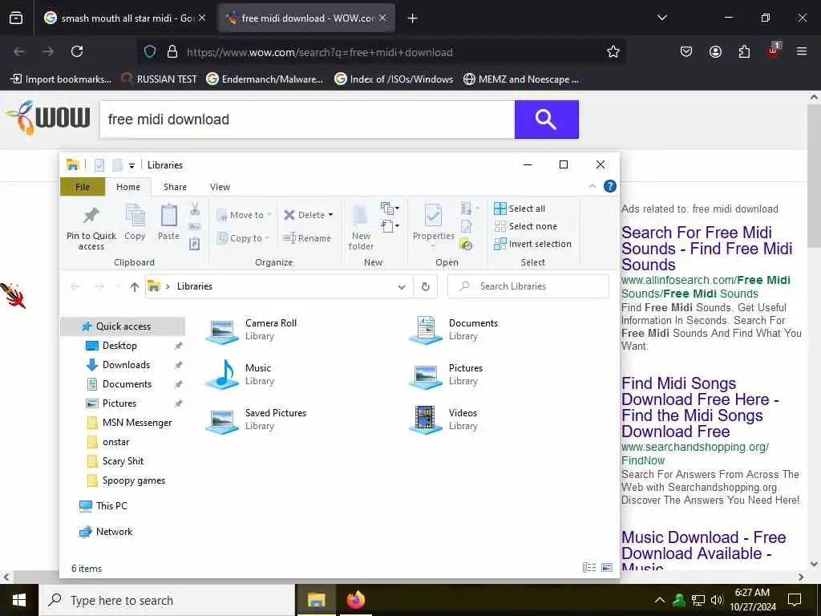Select Scary Shit folder in navigation pane

point(123,461)
